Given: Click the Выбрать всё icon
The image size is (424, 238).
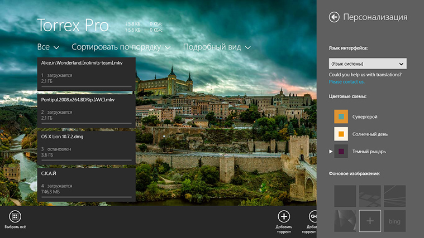Looking at the screenshot, I should (x=15, y=216).
